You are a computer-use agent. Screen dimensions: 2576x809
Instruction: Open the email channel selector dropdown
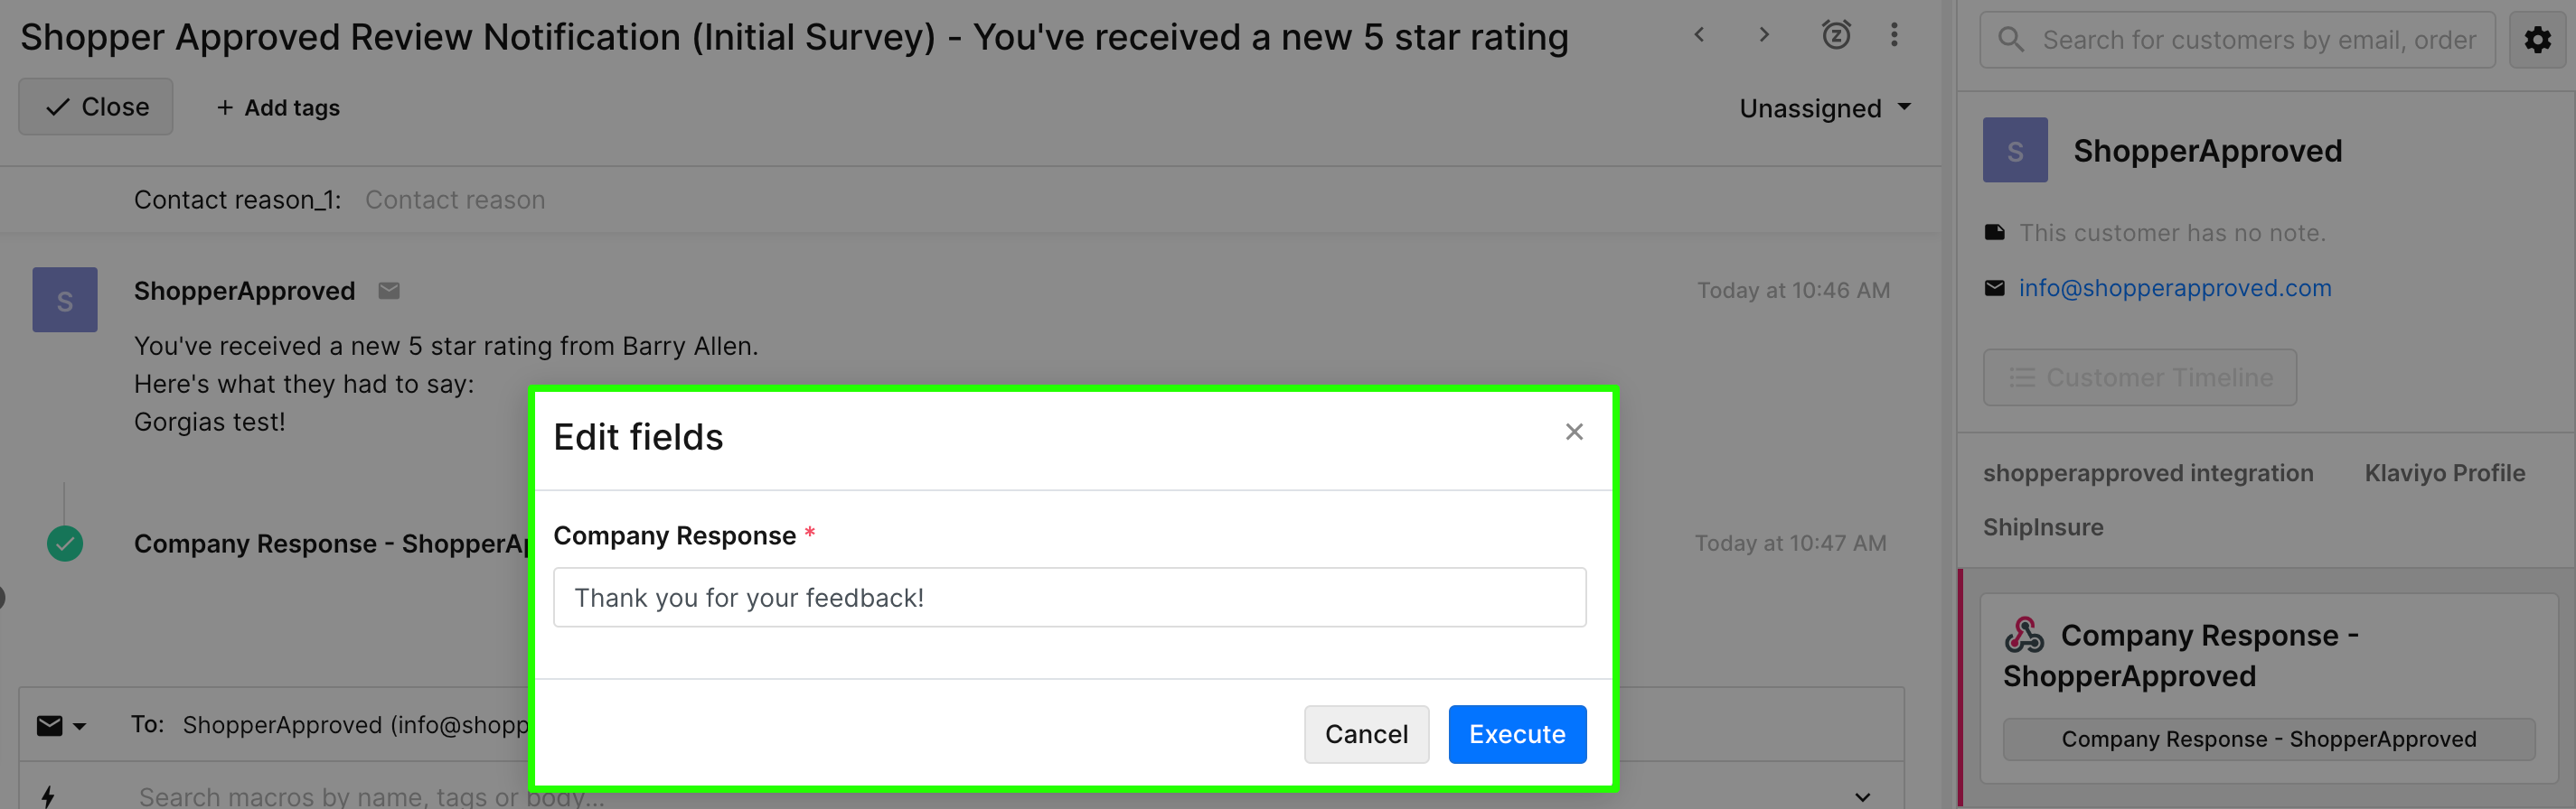click(61, 726)
